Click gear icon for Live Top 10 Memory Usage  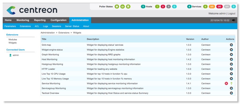(x=231, y=79)
